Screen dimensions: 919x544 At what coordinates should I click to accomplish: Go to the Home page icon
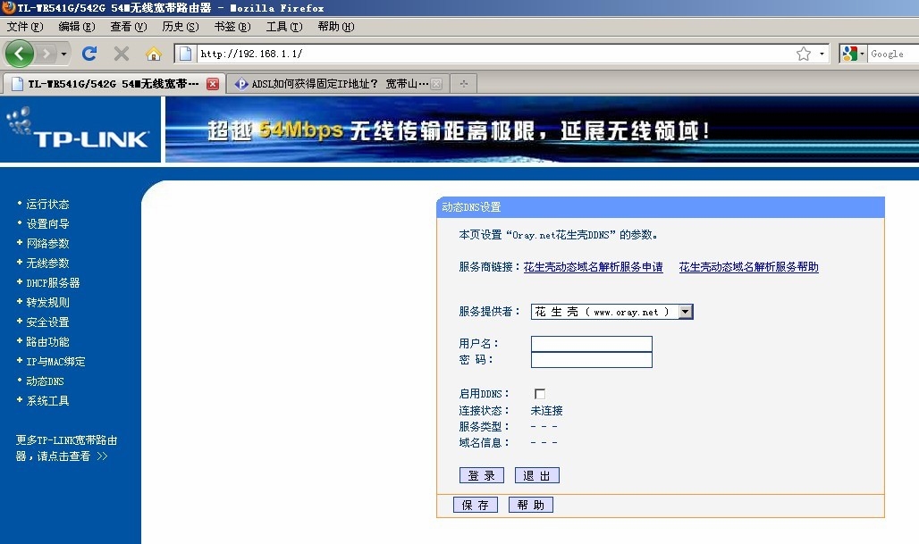[x=154, y=54]
